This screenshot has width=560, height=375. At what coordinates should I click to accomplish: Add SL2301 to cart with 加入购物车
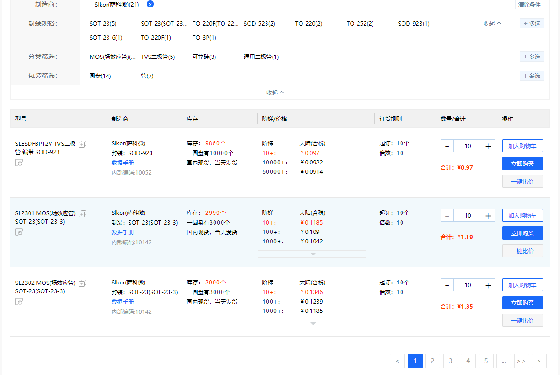click(x=522, y=215)
